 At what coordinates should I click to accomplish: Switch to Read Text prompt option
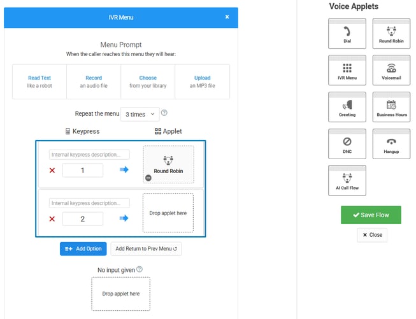(39, 82)
